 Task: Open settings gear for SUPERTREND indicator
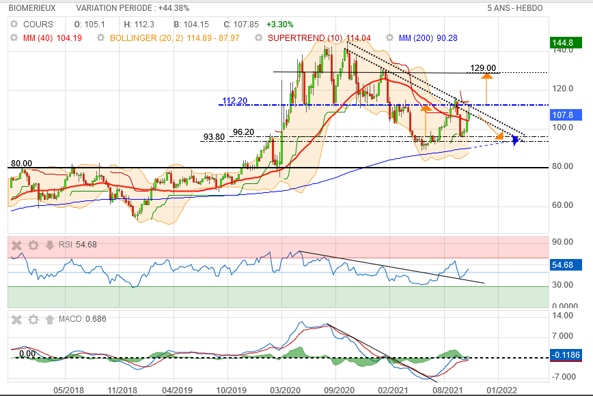[258, 37]
